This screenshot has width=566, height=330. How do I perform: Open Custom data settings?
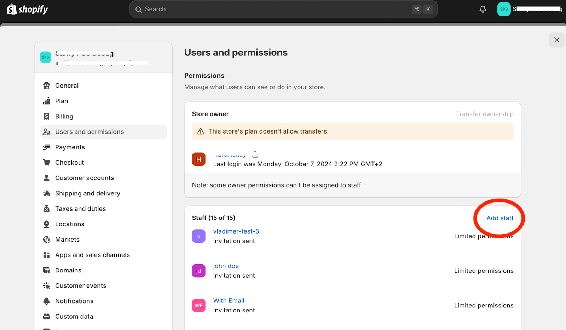103,317
